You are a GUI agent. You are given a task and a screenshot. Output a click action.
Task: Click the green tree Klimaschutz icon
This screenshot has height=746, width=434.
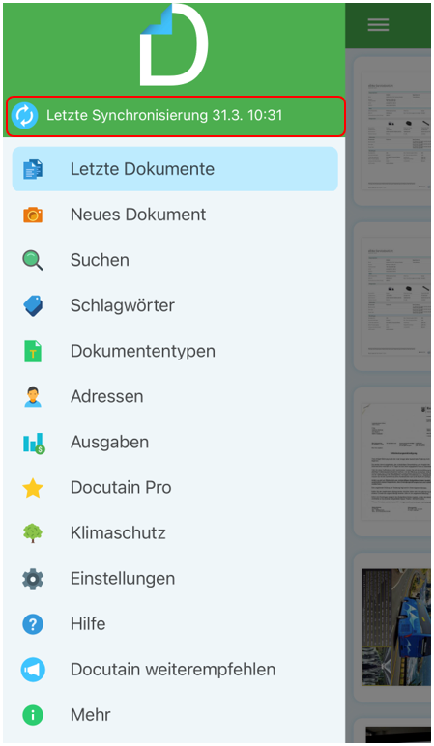point(33,532)
